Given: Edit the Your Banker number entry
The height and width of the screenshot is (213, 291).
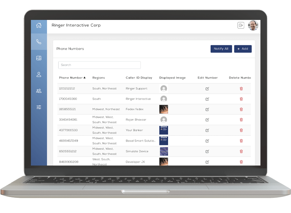Looking at the screenshot, I should click(x=207, y=130).
